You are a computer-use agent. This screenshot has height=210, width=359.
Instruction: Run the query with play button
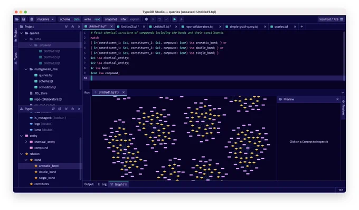(174, 19)
